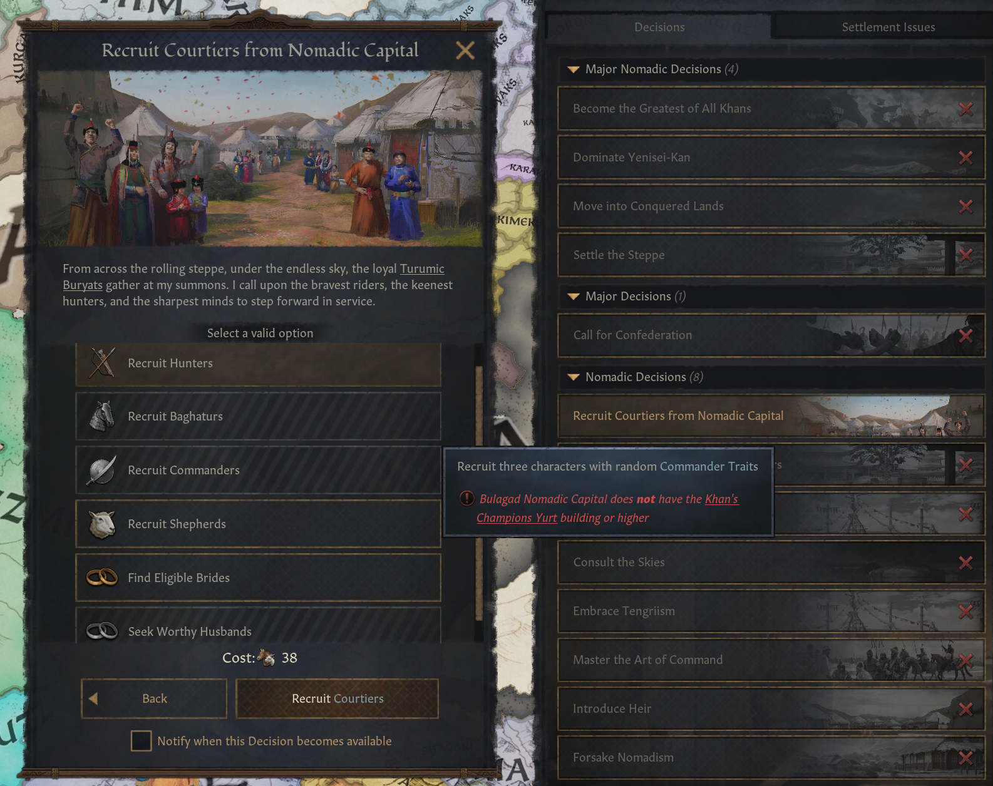Screen dimensions: 993x786
Task: Click the red X on Consult the Skies
Action: point(965,563)
